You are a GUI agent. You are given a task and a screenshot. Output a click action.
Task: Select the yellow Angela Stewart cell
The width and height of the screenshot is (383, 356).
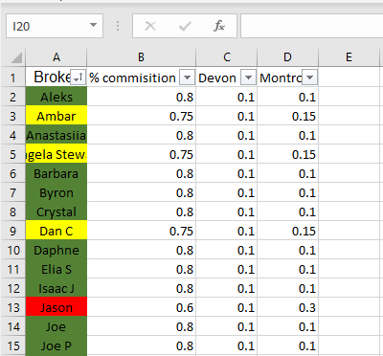pos(56,154)
